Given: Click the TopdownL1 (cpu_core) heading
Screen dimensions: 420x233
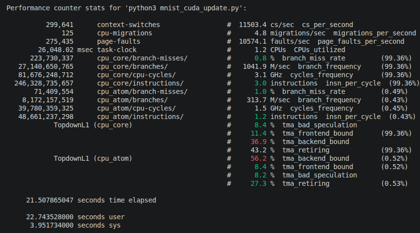Looking at the screenshot, I should point(93,125).
